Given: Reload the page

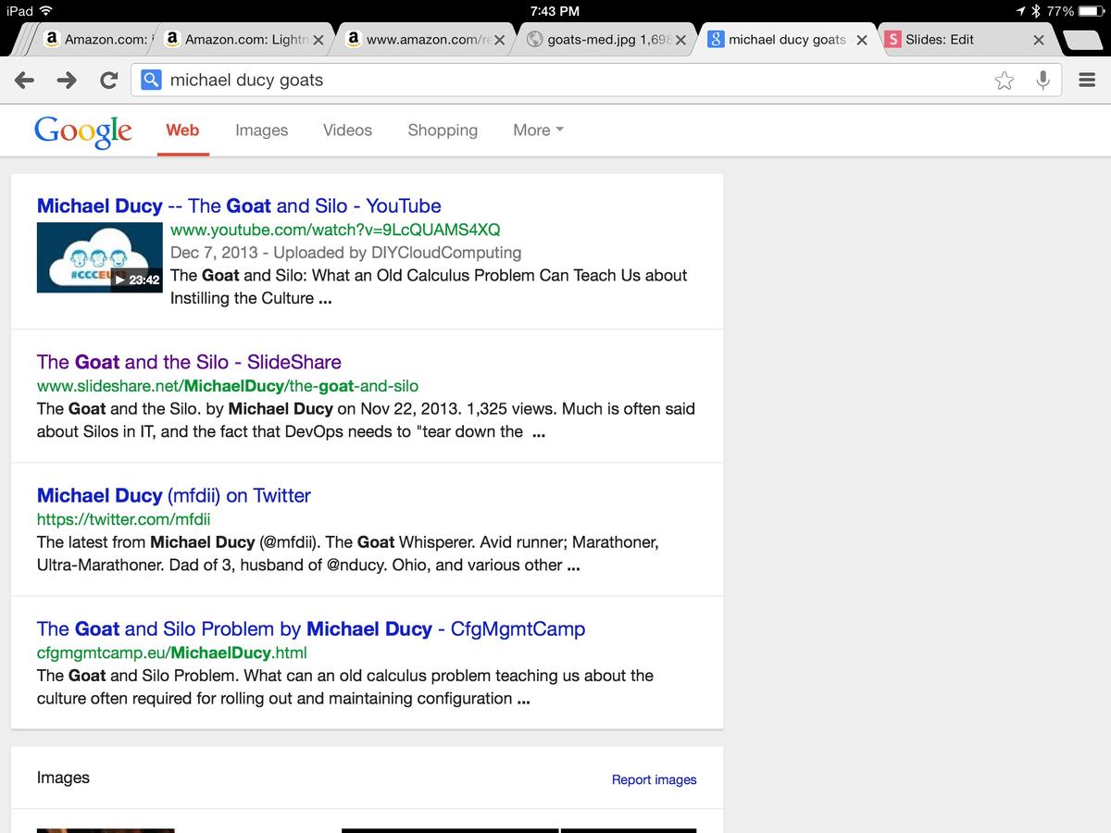Looking at the screenshot, I should point(108,81).
